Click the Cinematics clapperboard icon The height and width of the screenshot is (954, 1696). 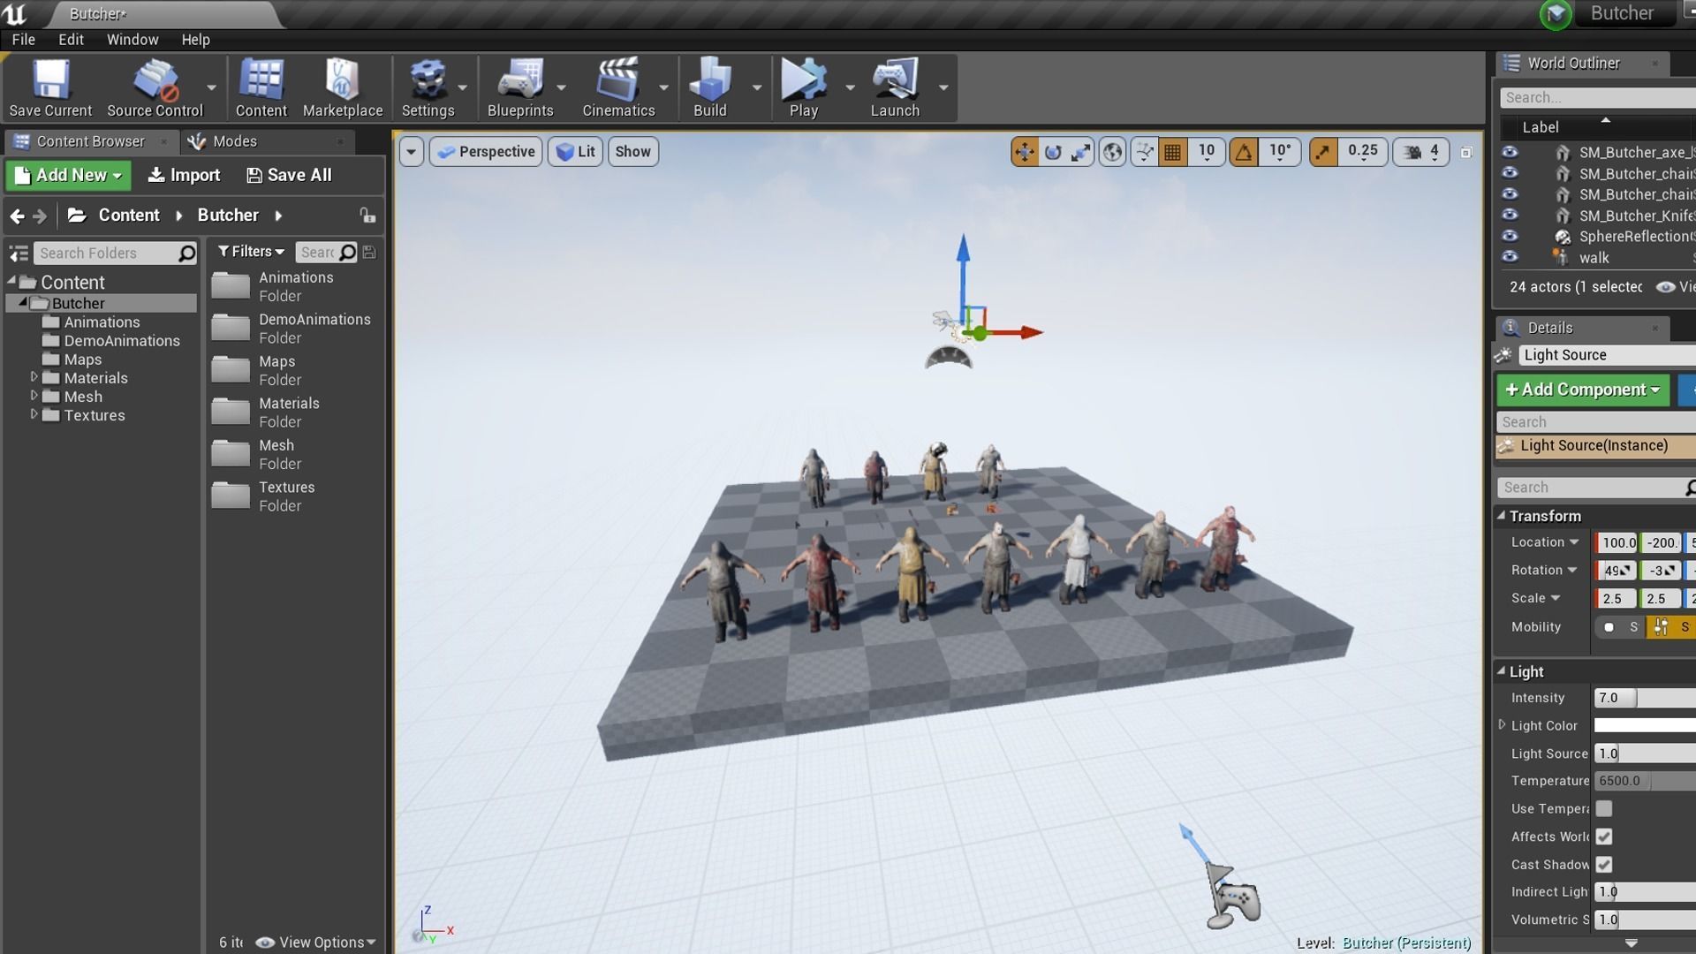[617, 80]
